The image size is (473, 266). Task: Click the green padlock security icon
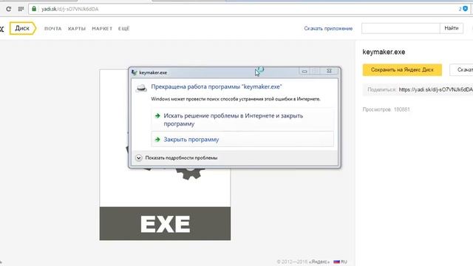[34, 9]
